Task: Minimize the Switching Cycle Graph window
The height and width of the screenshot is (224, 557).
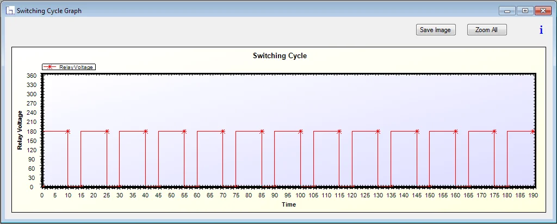Action: (507, 10)
